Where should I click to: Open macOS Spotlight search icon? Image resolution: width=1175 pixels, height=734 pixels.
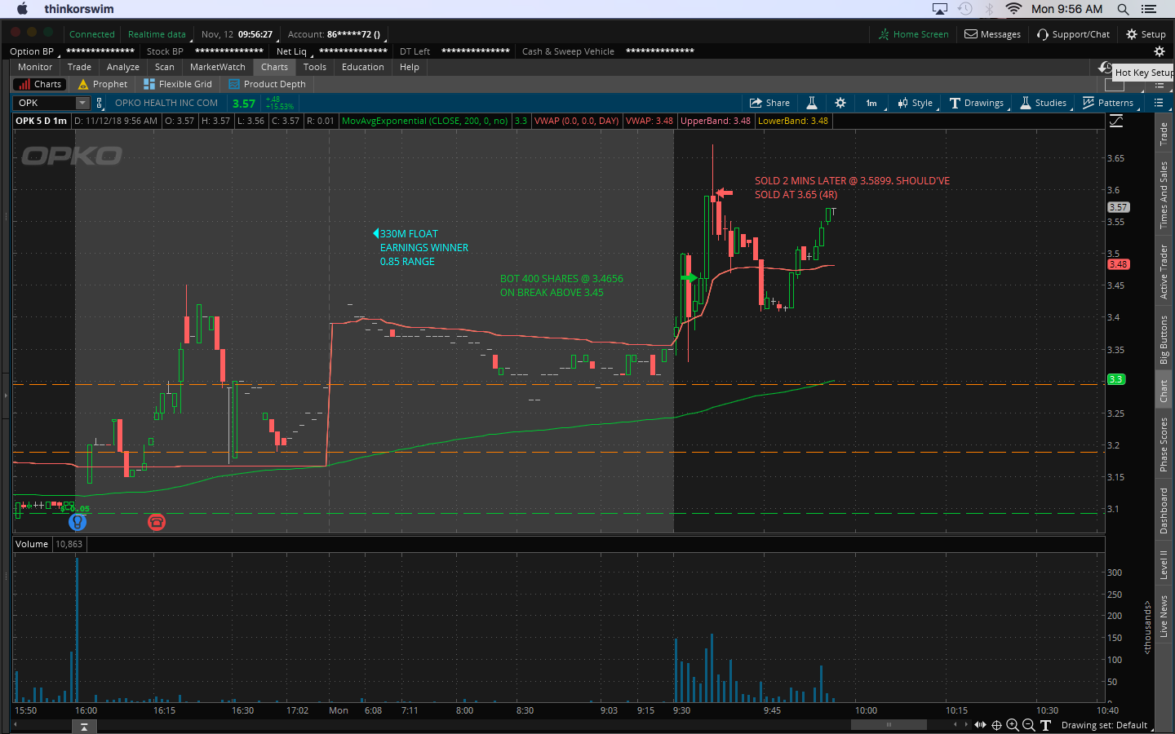click(x=1124, y=9)
